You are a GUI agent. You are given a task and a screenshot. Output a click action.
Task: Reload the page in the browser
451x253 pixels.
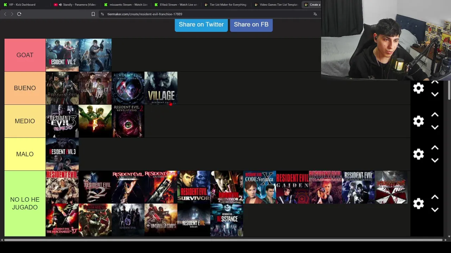tap(19, 14)
